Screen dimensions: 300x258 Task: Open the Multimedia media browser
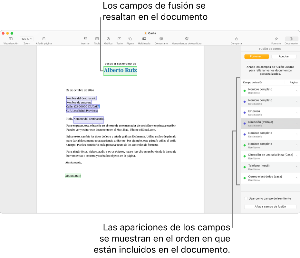[x=144, y=39]
